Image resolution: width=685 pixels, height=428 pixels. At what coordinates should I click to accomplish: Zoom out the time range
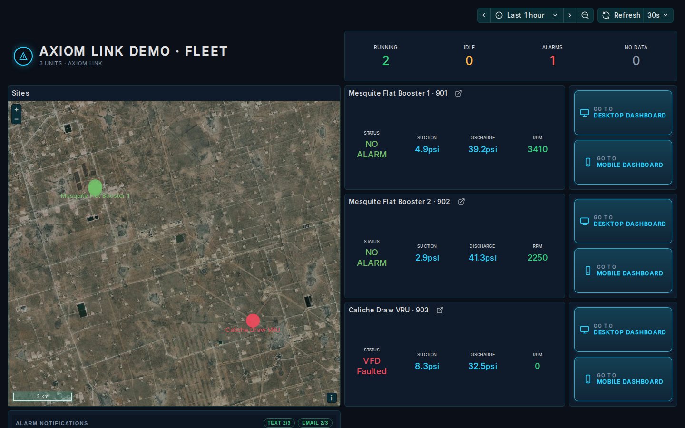coord(585,15)
